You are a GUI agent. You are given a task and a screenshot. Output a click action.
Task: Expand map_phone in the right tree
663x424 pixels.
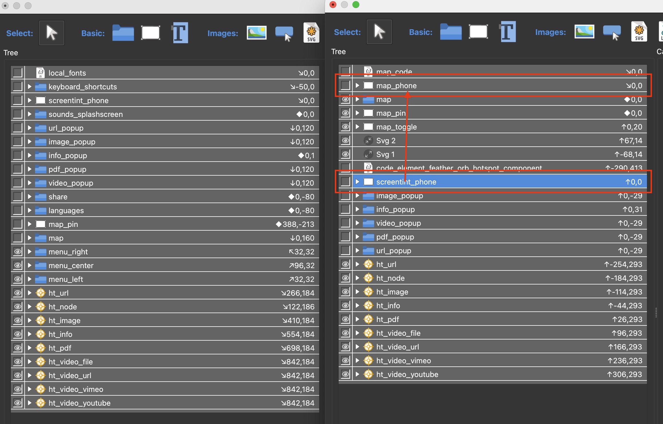click(357, 85)
